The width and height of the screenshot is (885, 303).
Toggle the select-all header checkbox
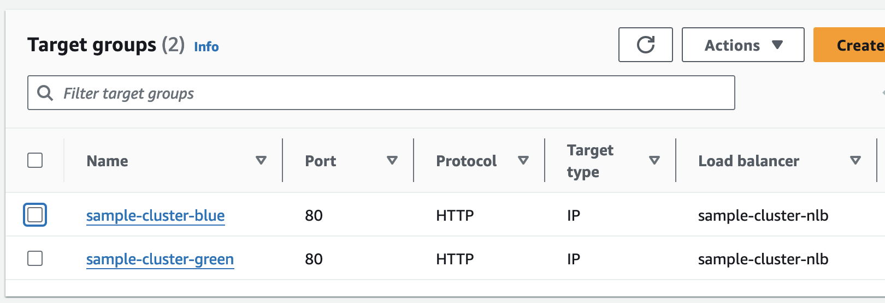click(35, 160)
